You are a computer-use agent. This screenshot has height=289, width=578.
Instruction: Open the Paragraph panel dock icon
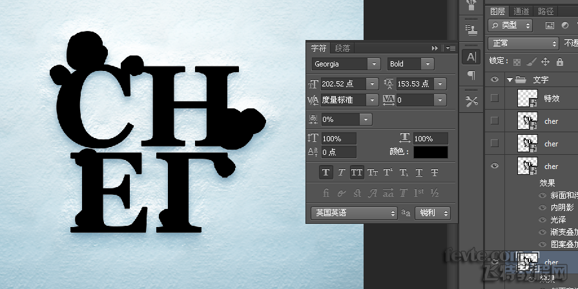click(x=471, y=76)
